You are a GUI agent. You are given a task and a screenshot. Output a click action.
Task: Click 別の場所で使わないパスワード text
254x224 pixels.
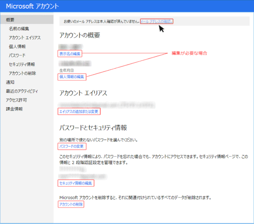click(x=98, y=140)
